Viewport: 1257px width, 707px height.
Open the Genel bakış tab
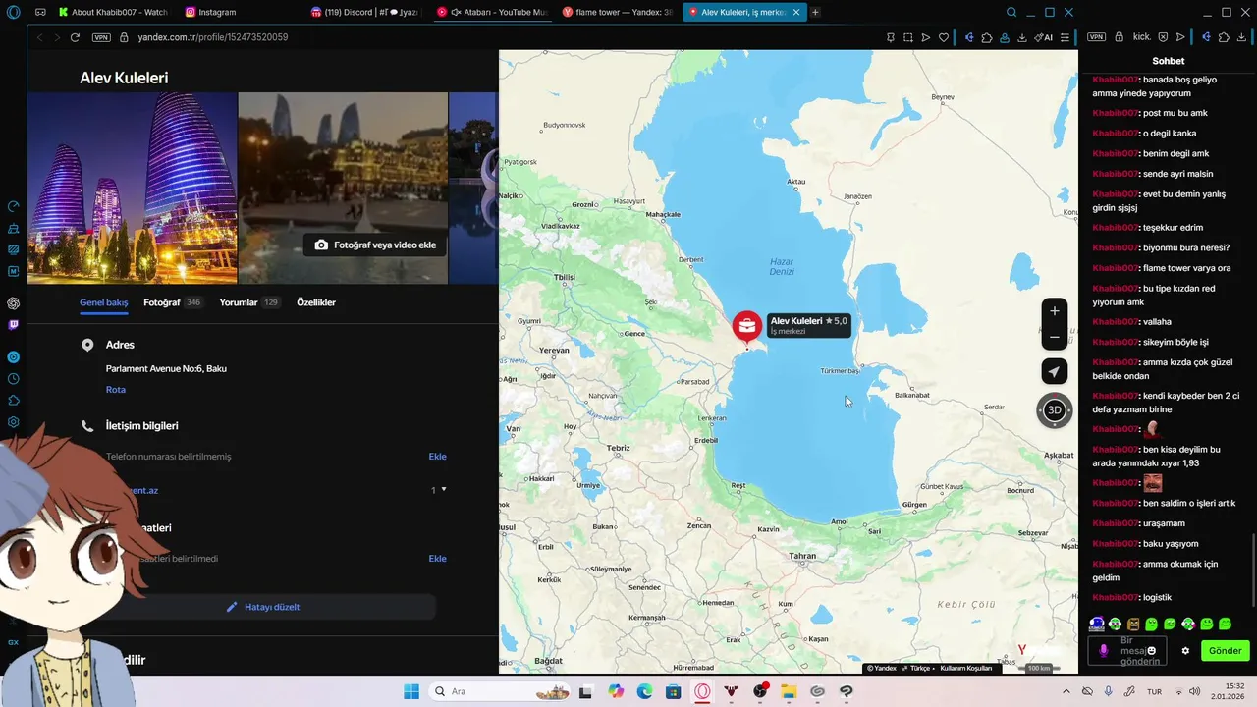point(104,302)
